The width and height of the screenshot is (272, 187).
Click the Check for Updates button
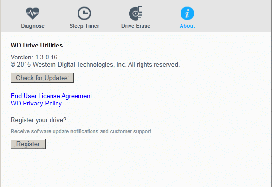point(42,78)
